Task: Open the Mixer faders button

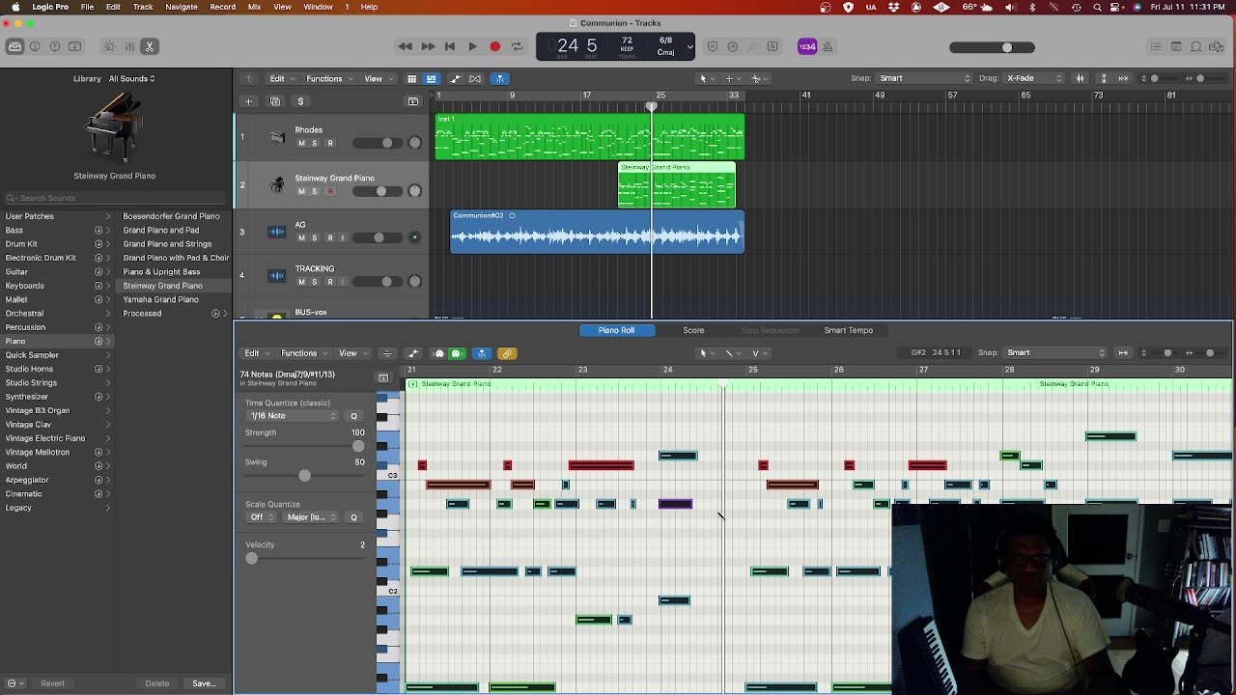Action: [129, 46]
